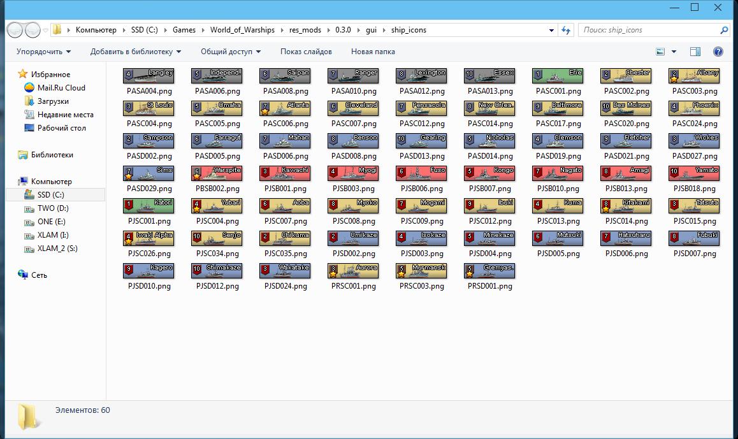The image size is (738, 439).
Task: Open the help button
Action: click(718, 52)
